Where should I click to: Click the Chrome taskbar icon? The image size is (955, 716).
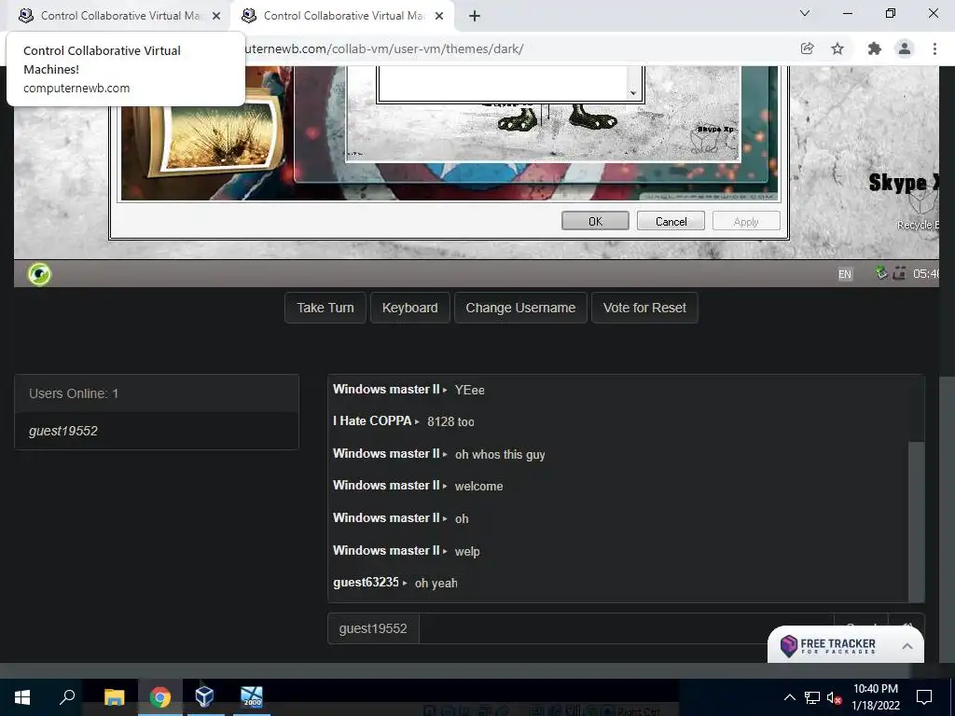(x=160, y=697)
